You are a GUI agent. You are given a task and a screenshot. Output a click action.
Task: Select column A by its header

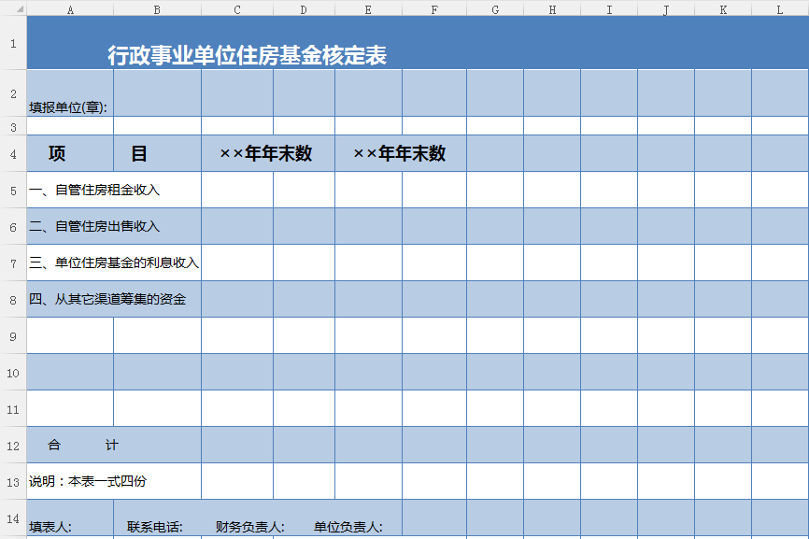71,8
